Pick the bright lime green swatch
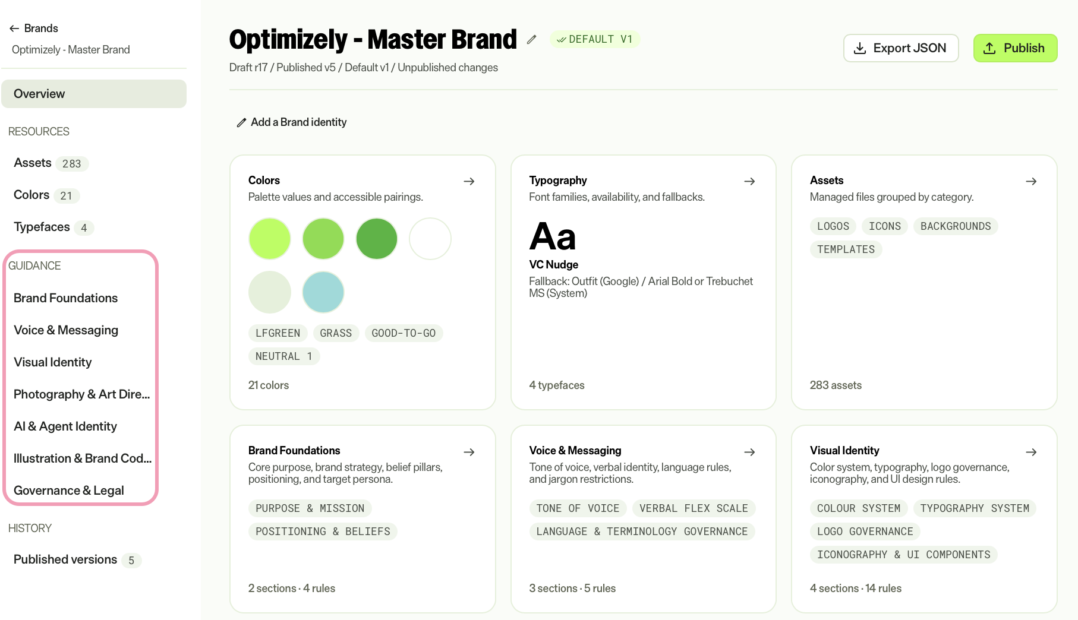1078x620 pixels. click(270, 239)
